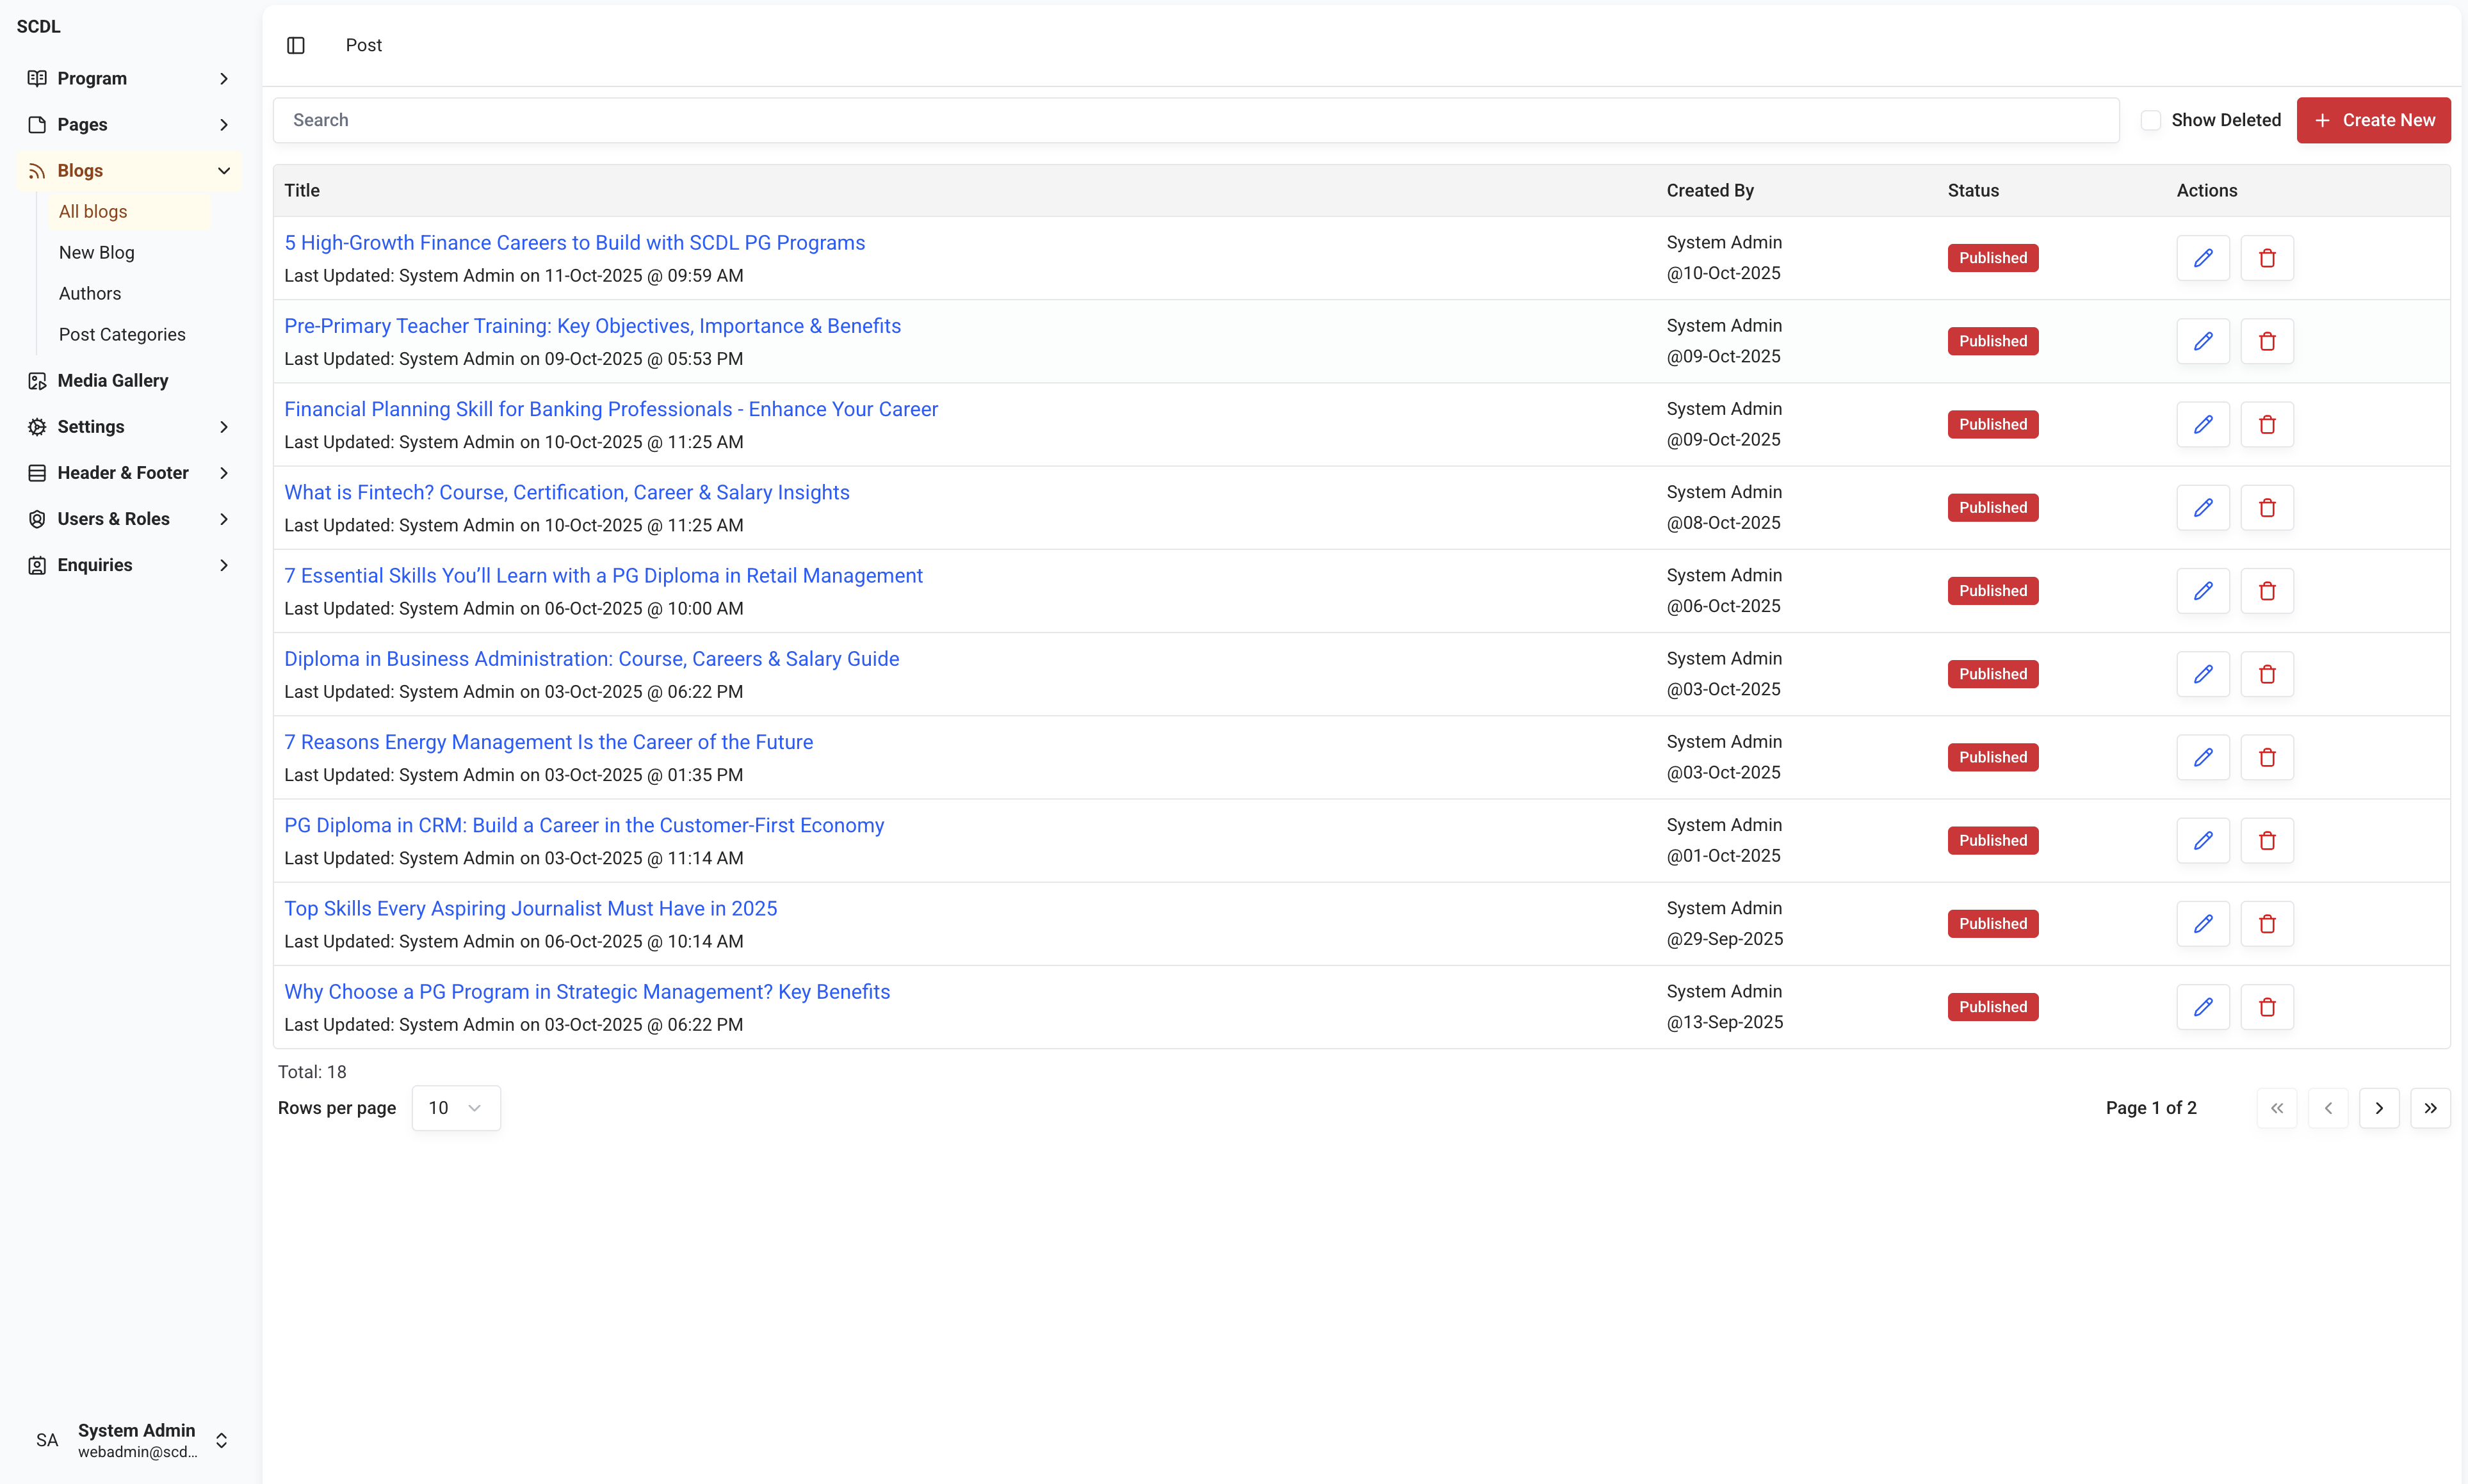Toggle the sidebar panel icon
The height and width of the screenshot is (1484, 2468).
[x=295, y=45]
